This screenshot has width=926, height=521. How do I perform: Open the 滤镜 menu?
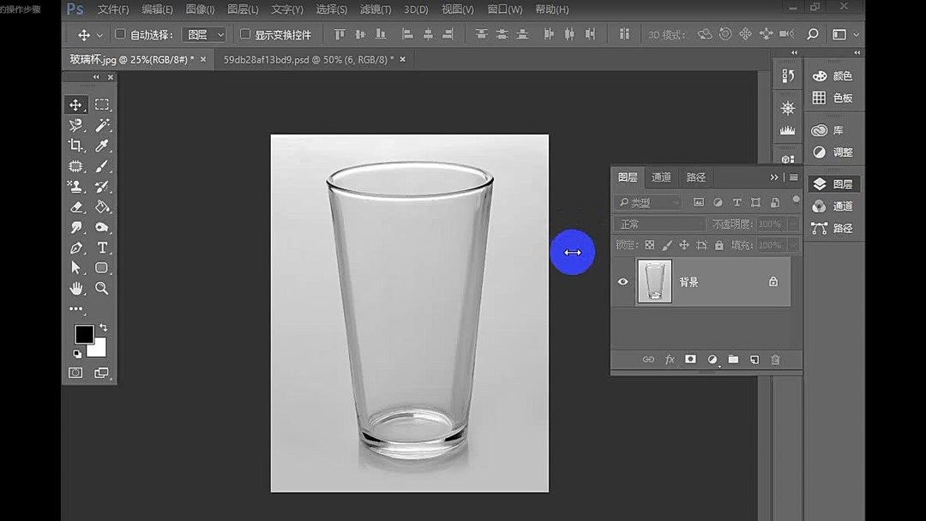[x=374, y=9]
